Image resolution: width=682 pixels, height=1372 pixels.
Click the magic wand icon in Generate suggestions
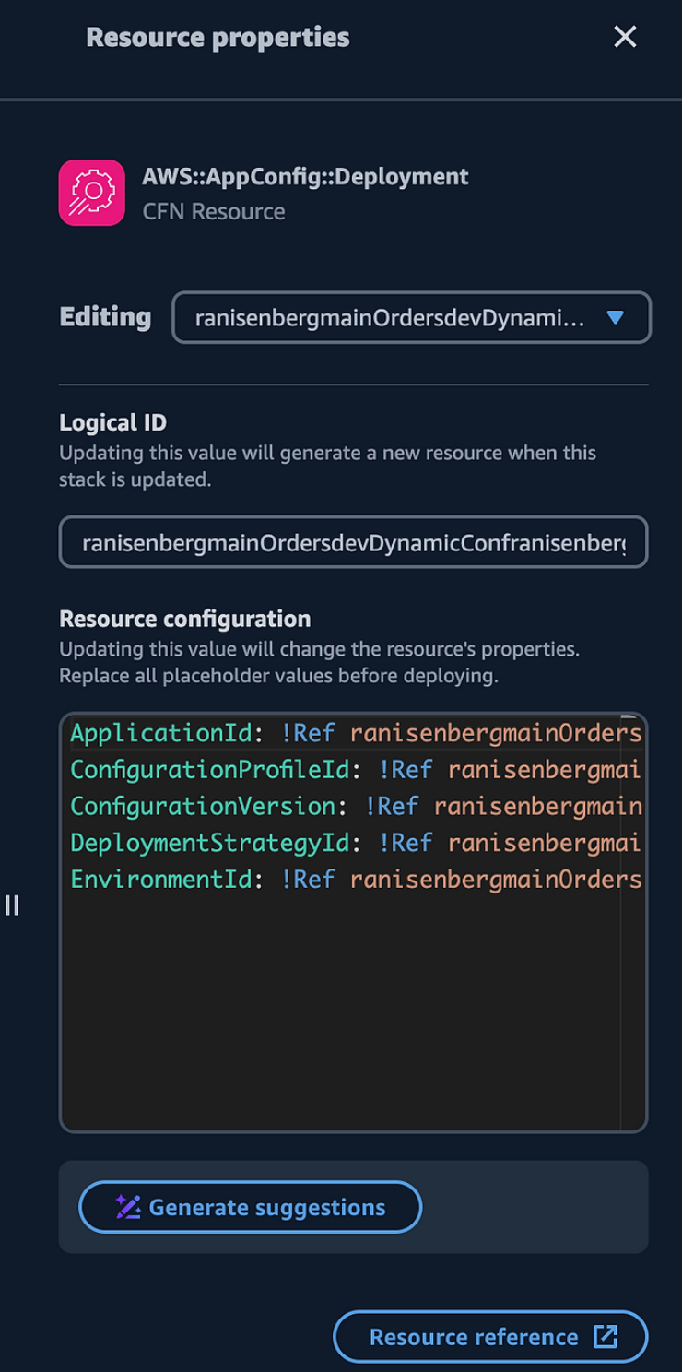pyautogui.click(x=127, y=1207)
